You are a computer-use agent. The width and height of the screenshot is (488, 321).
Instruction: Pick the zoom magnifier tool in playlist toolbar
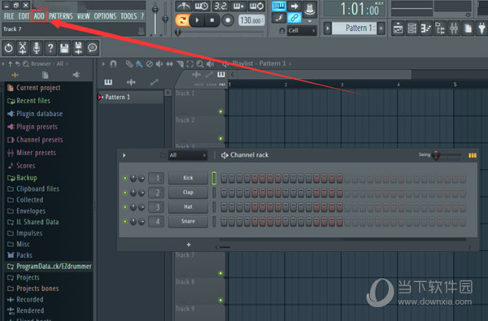click(x=200, y=63)
